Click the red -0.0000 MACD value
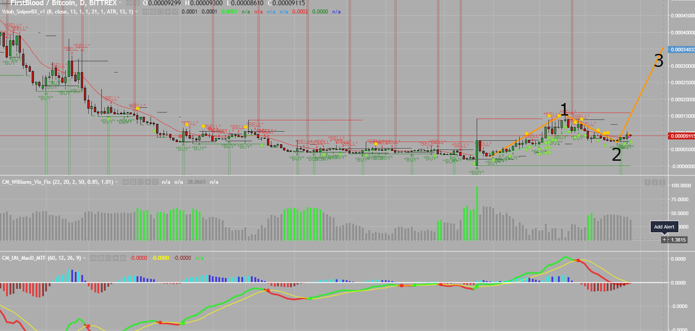This screenshot has width=695, height=331. (138, 258)
